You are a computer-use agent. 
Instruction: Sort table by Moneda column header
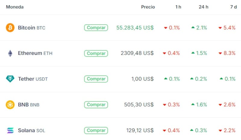coord(15,7)
